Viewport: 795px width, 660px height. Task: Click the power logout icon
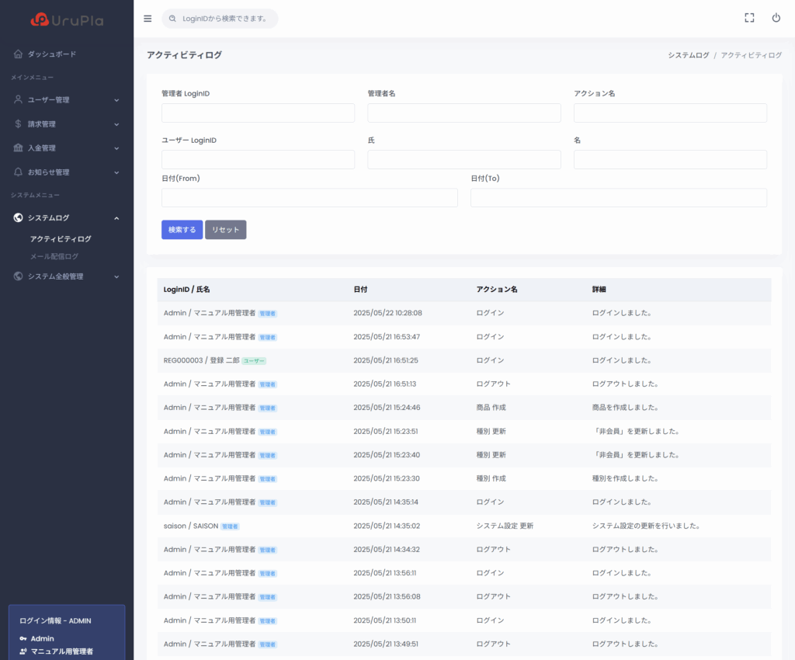click(x=776, y=19)
